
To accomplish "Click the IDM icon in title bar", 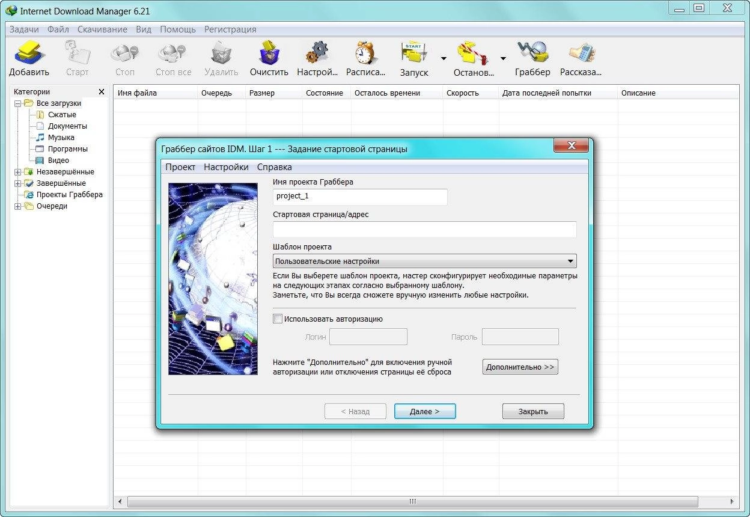I will [x=11, y=10].
